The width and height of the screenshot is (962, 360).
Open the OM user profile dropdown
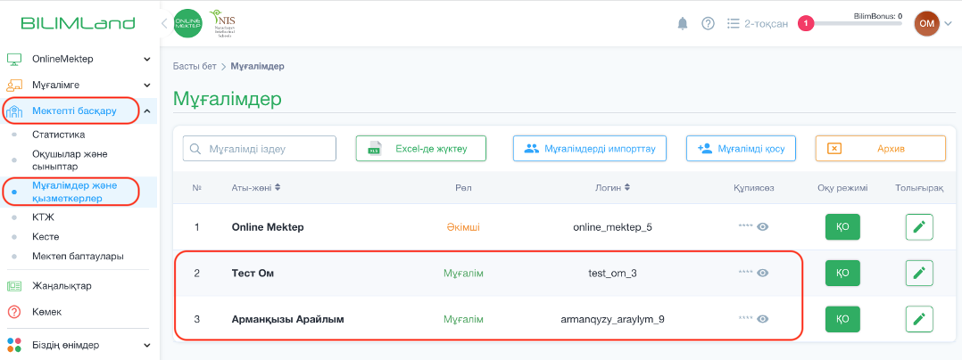(x=934, y=24)
